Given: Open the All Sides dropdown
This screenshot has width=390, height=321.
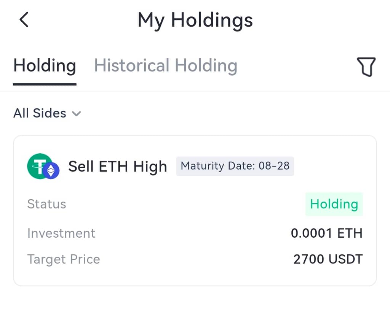Looking at the screenshot, I should tap(40, 113).
